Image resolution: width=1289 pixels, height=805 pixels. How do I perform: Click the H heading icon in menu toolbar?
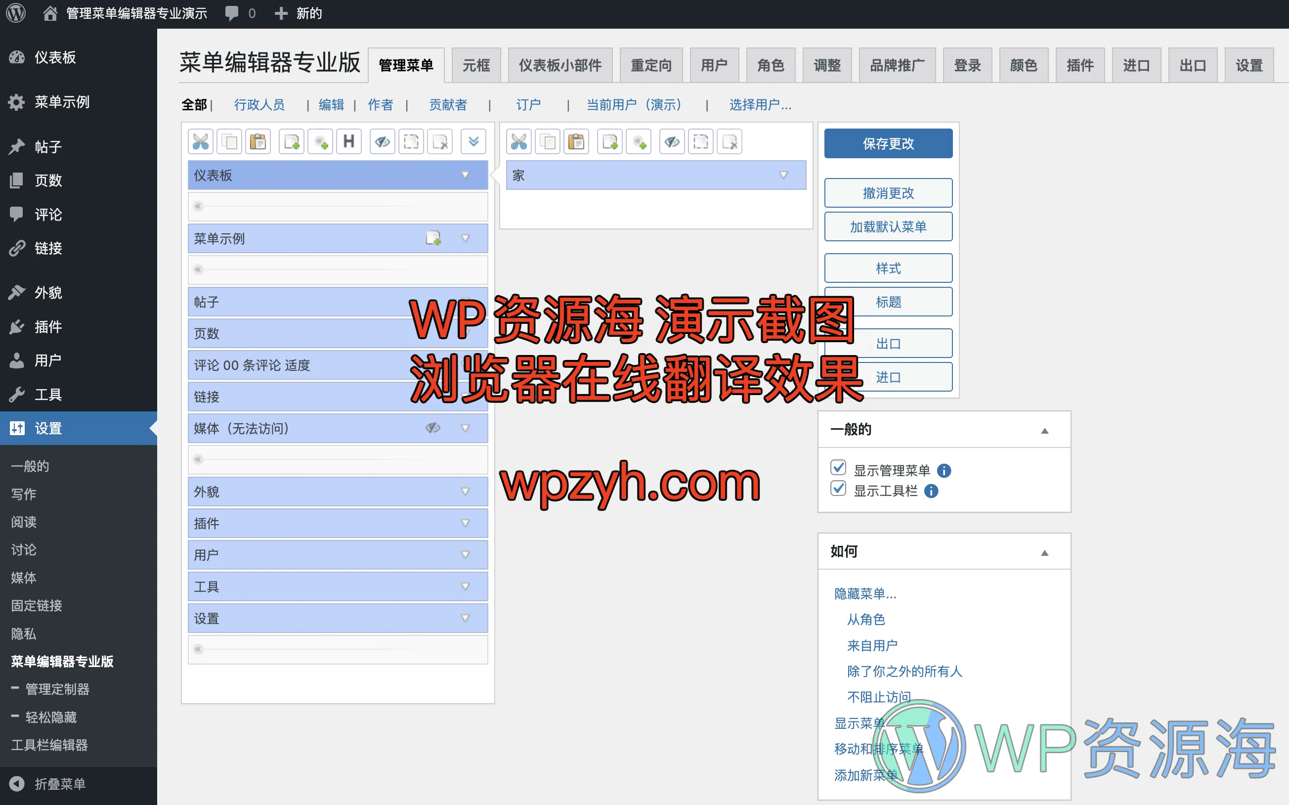point(349,141)
